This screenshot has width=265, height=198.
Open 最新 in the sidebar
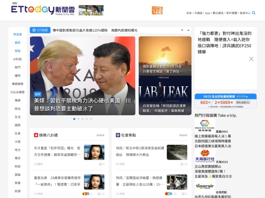click(18, 43)
